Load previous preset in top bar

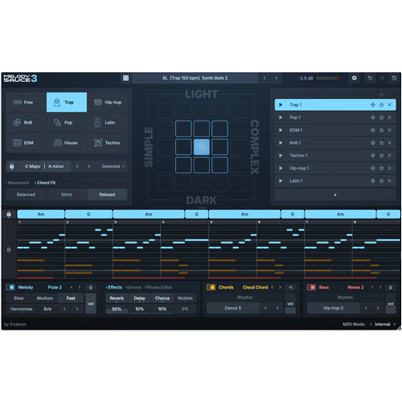(265, 78)
